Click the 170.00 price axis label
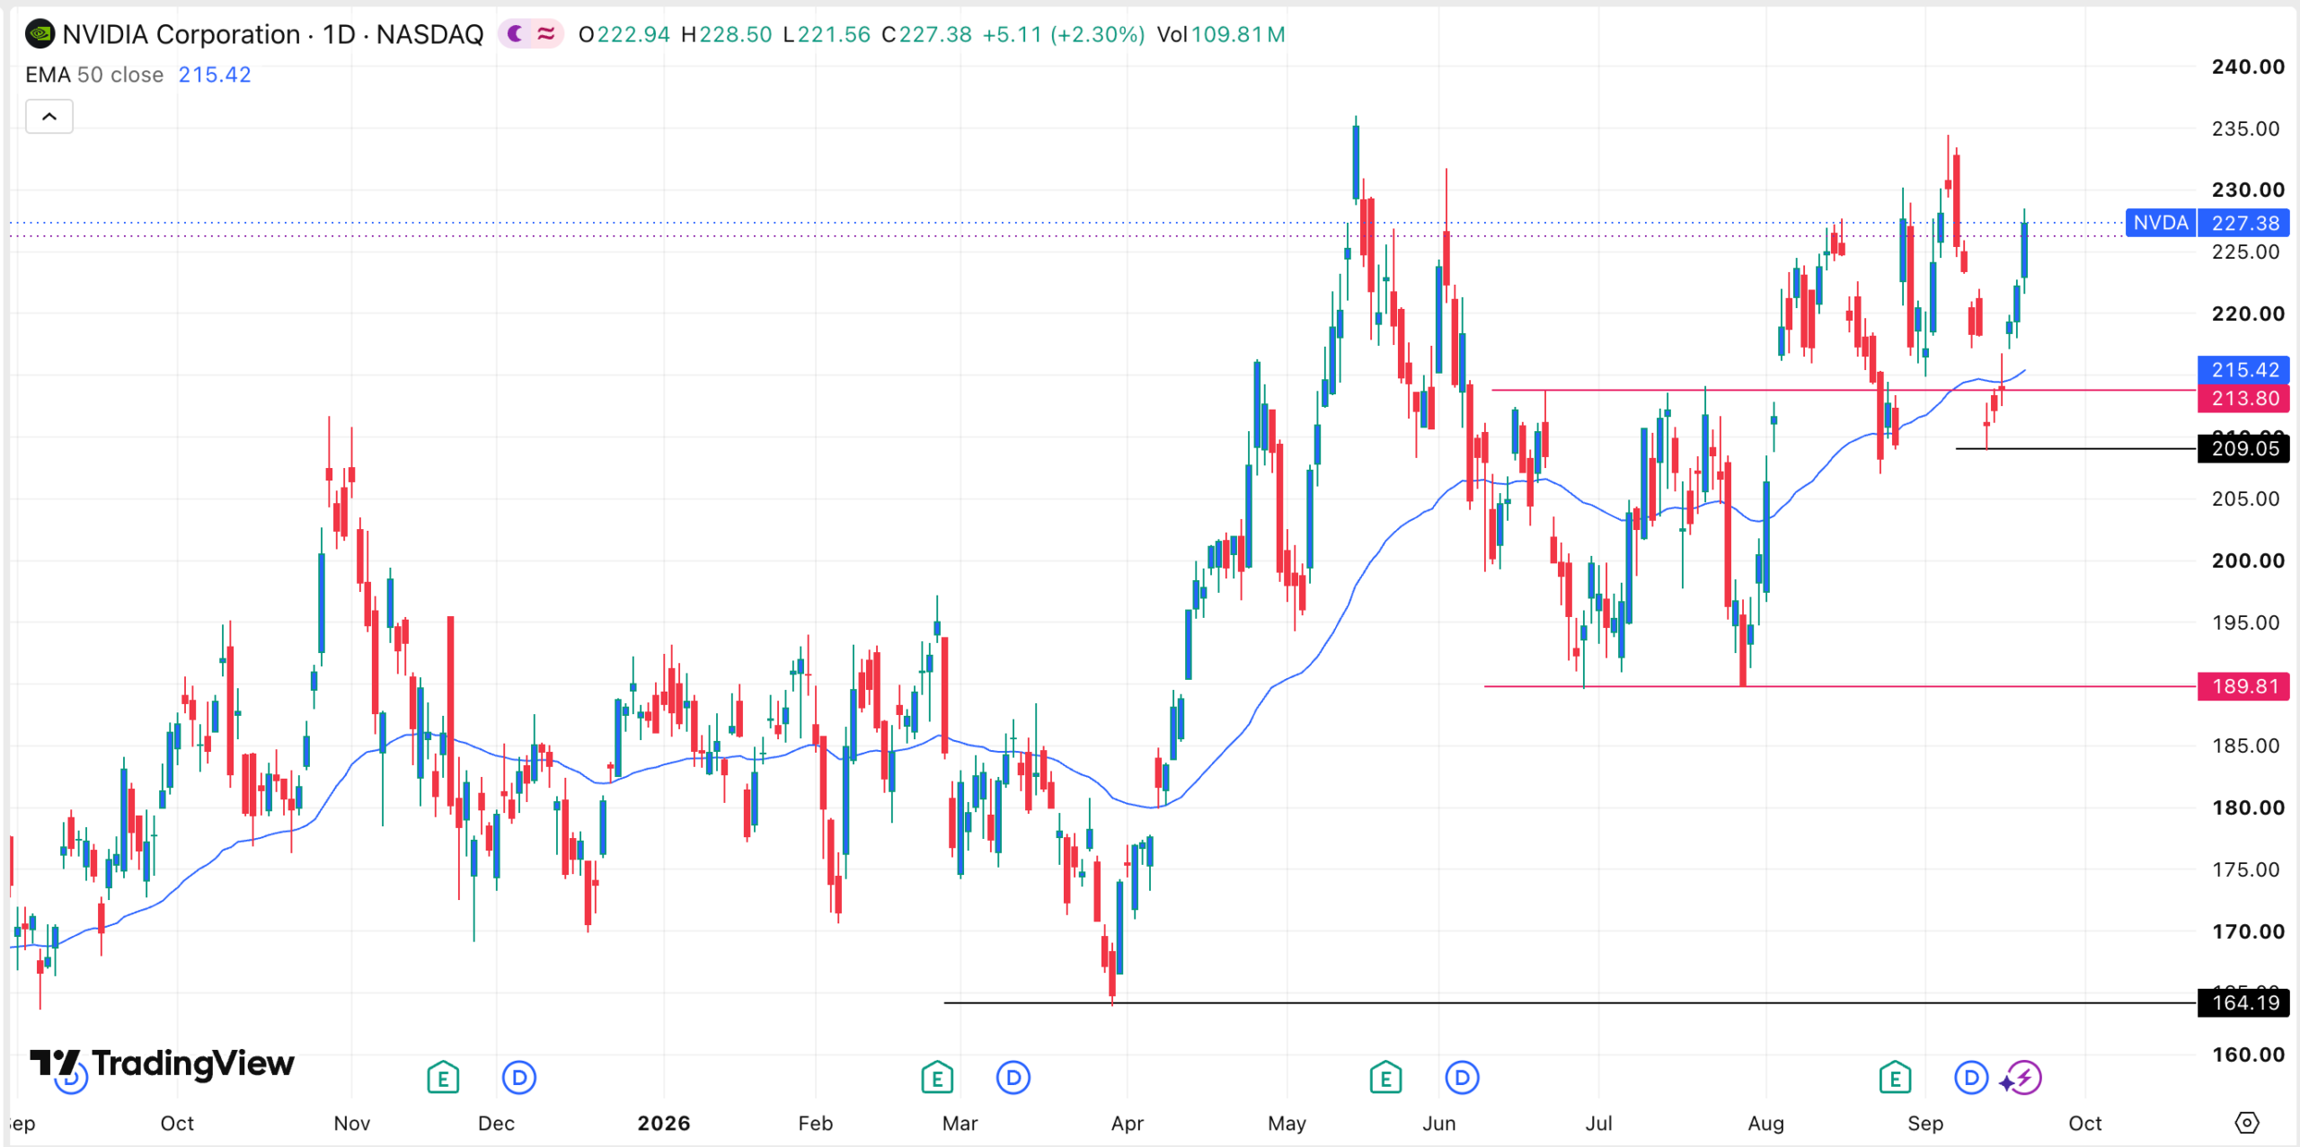The width and height of the screenshot is (2300, 1147). click(2248, 931)
